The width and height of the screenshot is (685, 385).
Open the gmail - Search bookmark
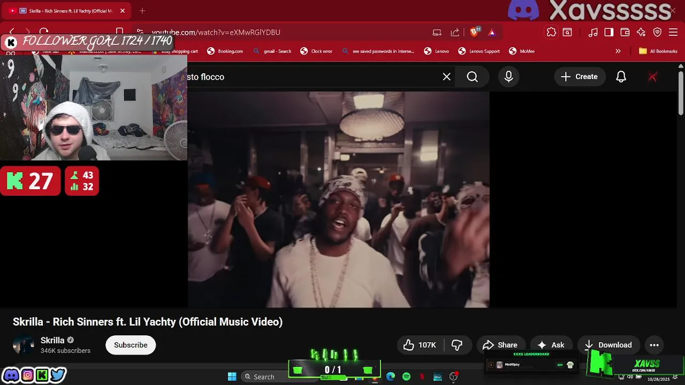tap(272, 51)
